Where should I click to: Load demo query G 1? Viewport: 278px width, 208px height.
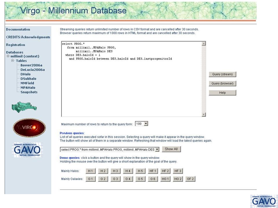pyautogui.click(x=90, y=179)
